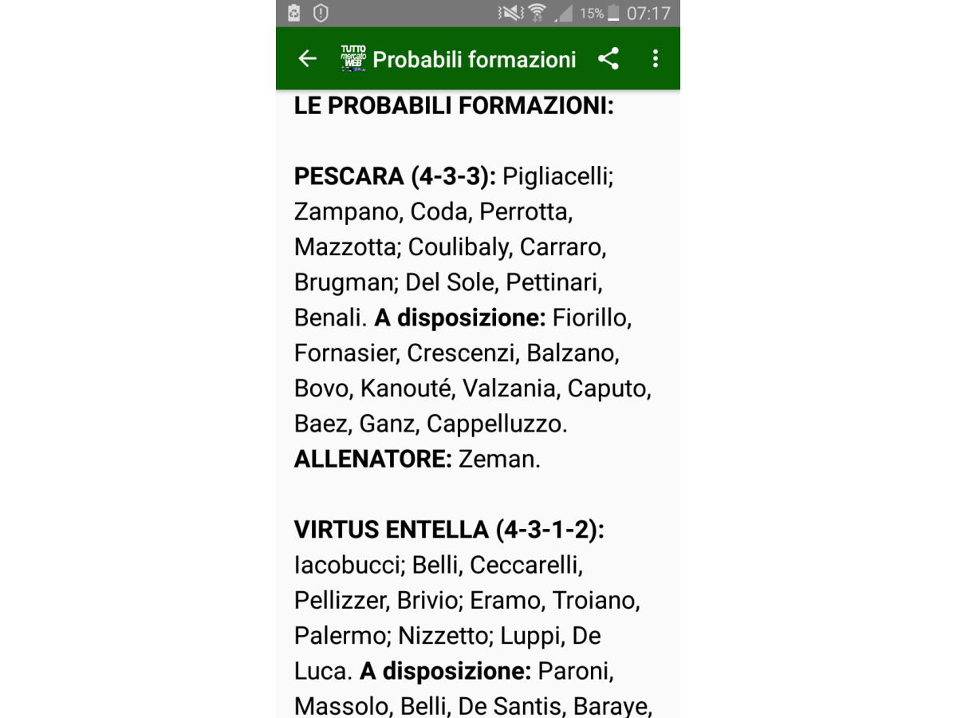Tap the mobile signal strength icon

[563, 14]
